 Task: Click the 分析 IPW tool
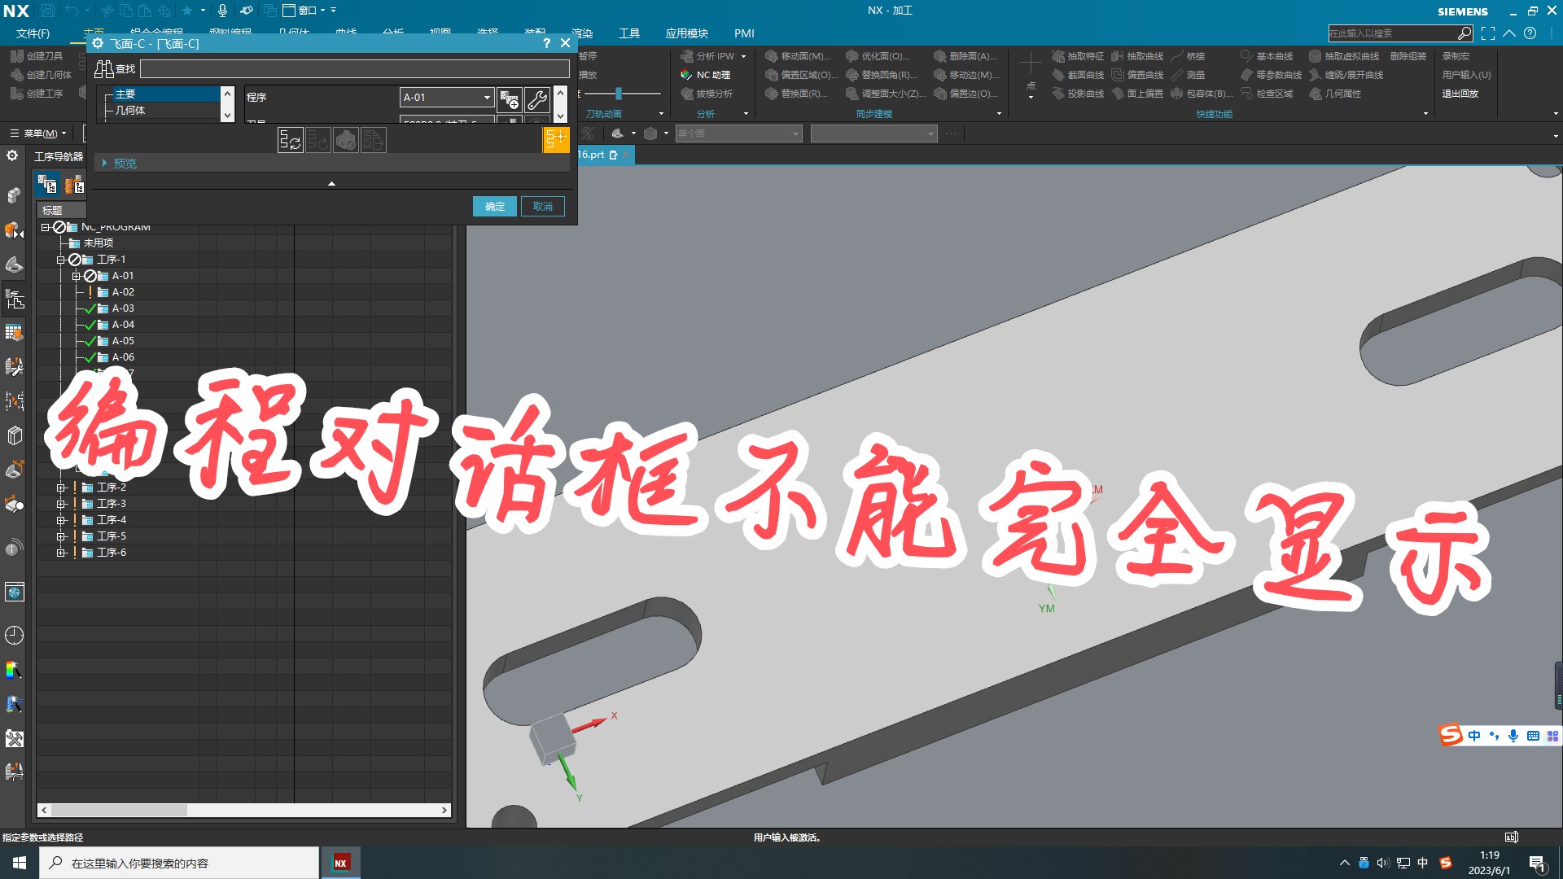(707, 56)
